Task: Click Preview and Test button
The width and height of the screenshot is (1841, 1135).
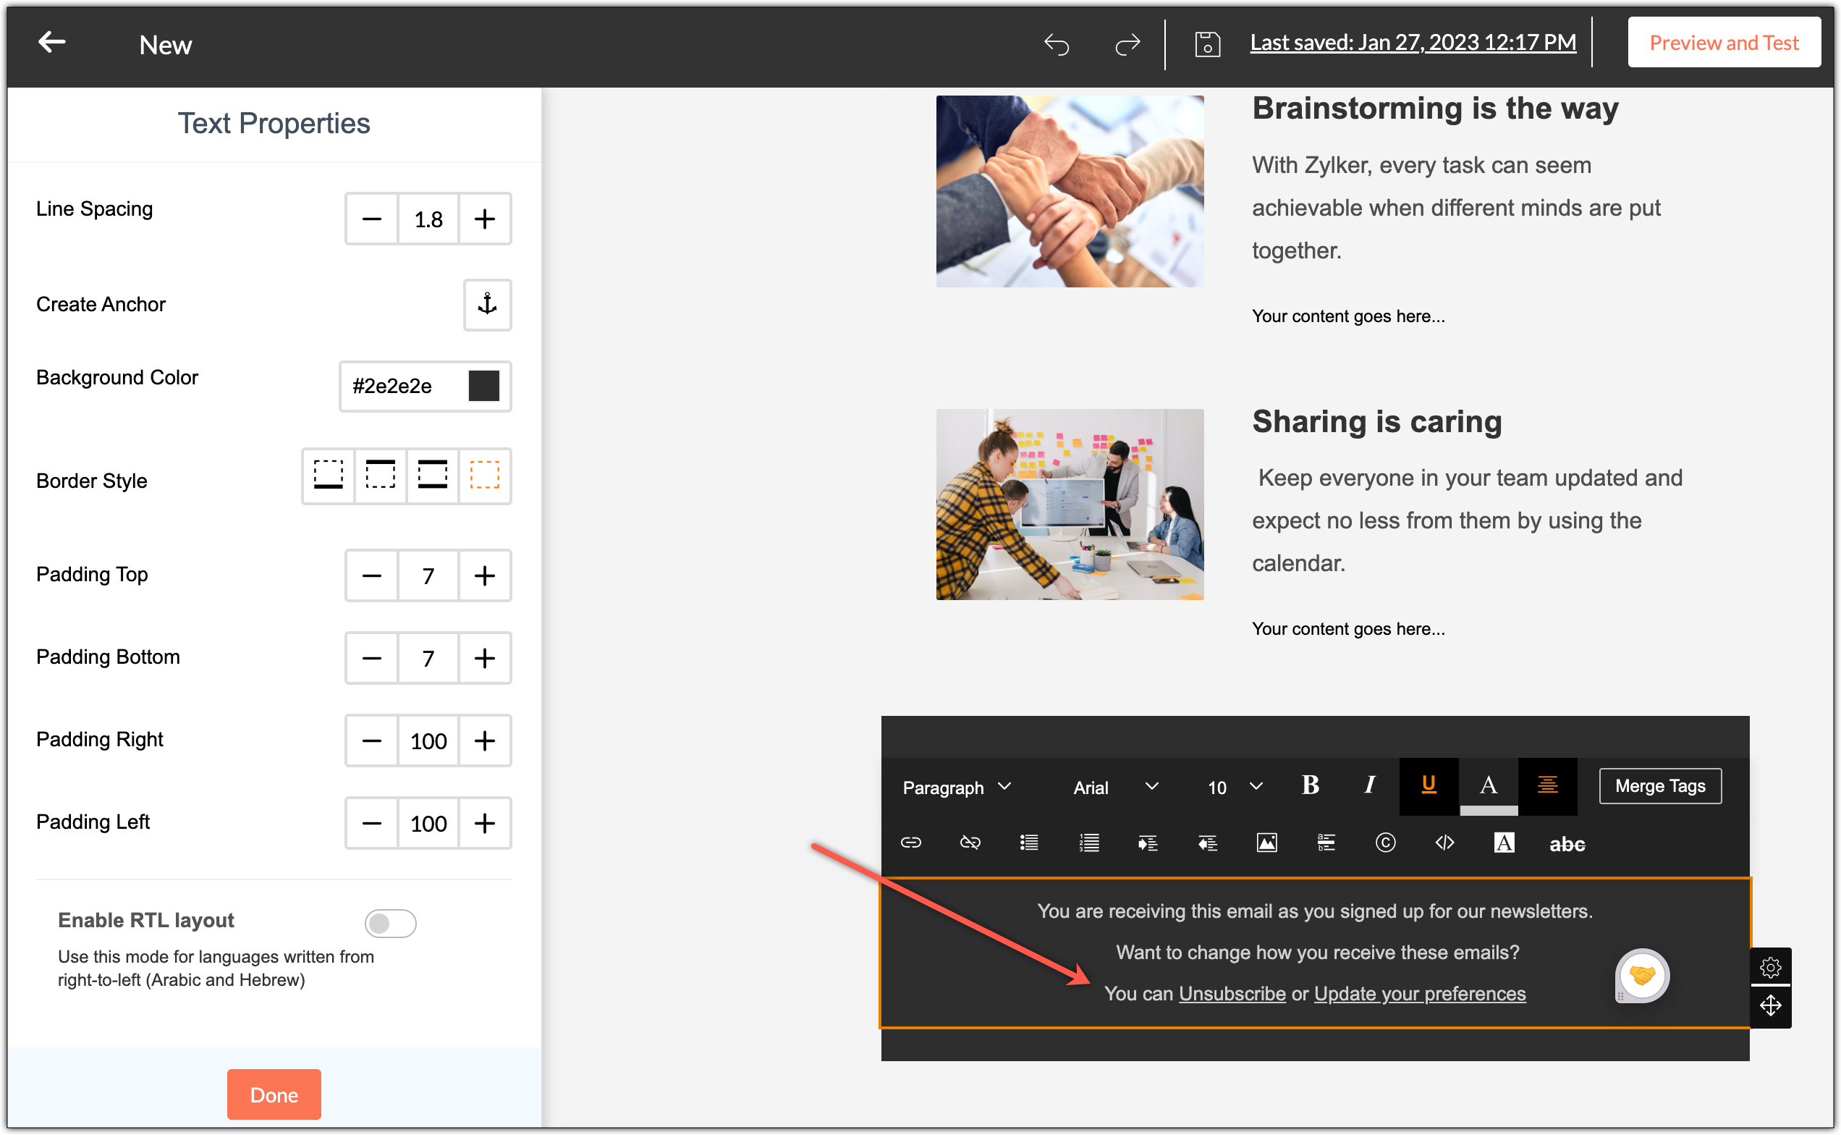Action: tap(1723, 43)
